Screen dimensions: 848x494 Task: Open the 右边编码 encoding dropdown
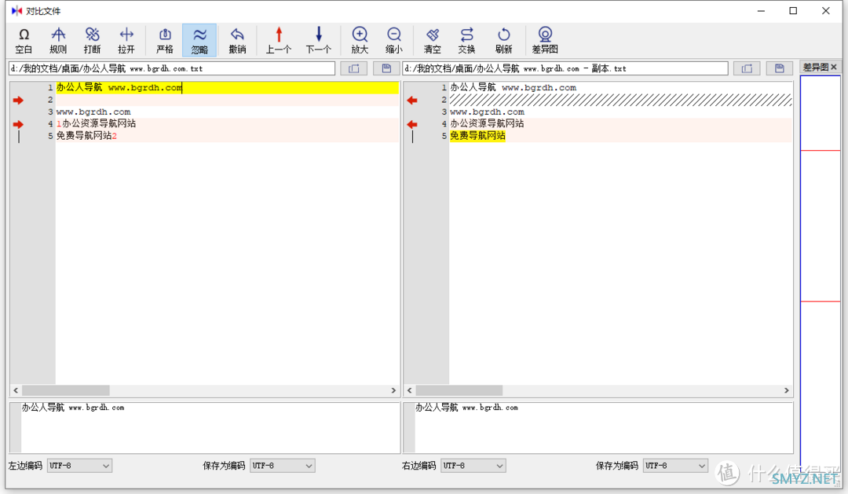pyautogui.click(x=473, y=466)
